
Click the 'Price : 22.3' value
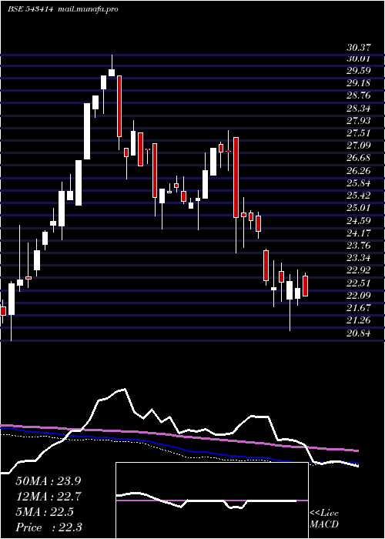(x=49, y=527)
